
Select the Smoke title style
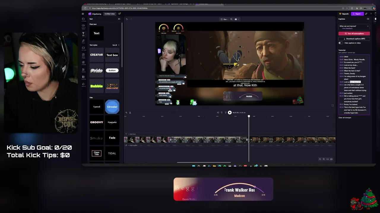click(96, 138)
